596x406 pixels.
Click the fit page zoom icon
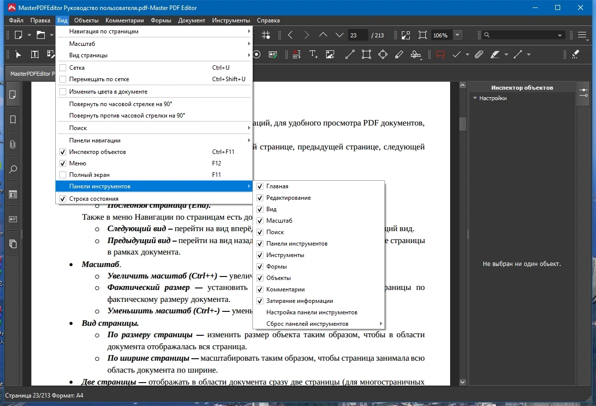[x=406, y=35]
